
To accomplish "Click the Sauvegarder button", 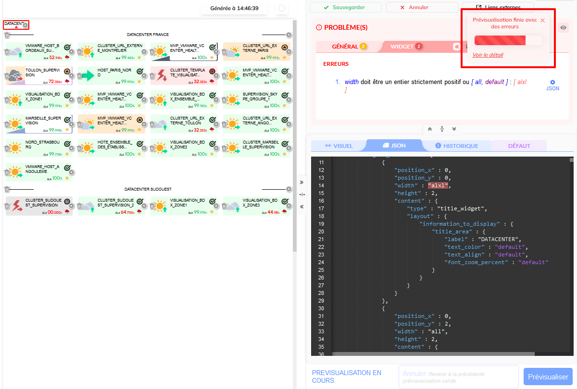I will pos(345,8).
